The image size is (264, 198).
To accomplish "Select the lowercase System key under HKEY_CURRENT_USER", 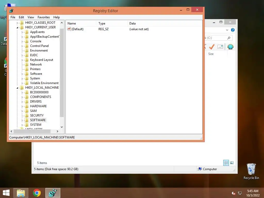I will point(35,78).
